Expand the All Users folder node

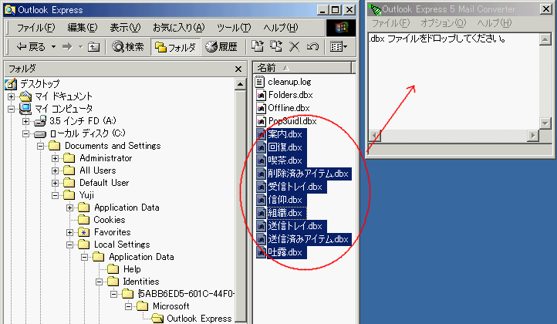pos(55,170)
